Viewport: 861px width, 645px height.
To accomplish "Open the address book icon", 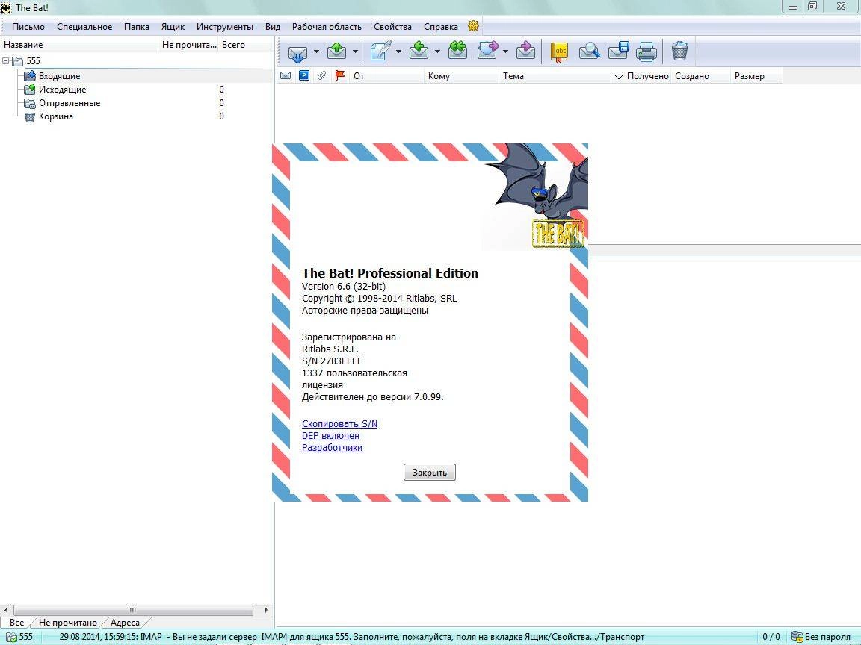I will [559, 52].
